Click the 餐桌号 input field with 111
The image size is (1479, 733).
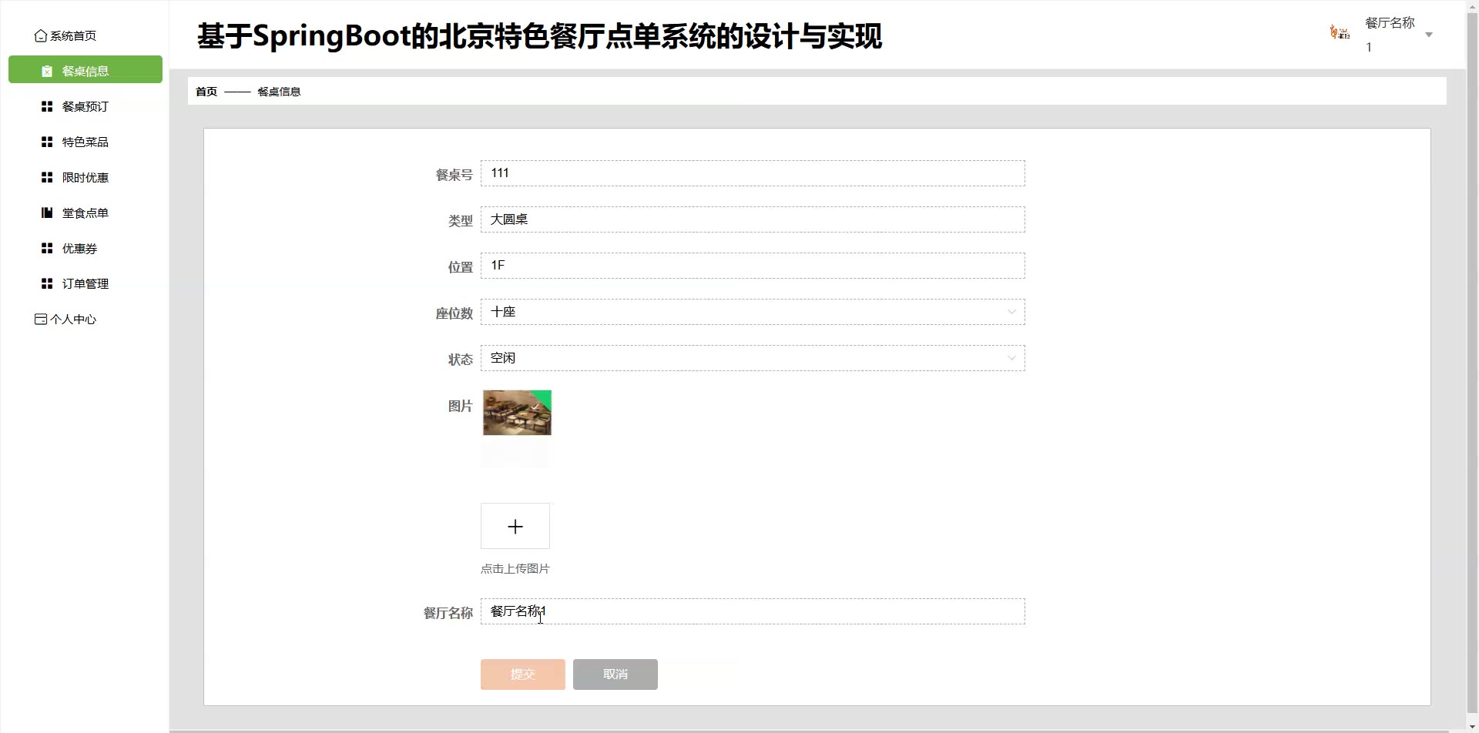coord(753,173)
